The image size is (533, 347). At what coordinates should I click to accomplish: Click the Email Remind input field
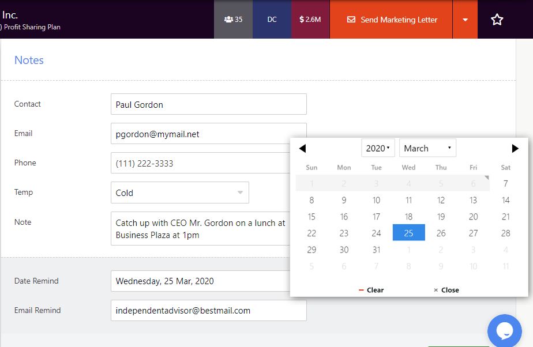pos(208,311)
